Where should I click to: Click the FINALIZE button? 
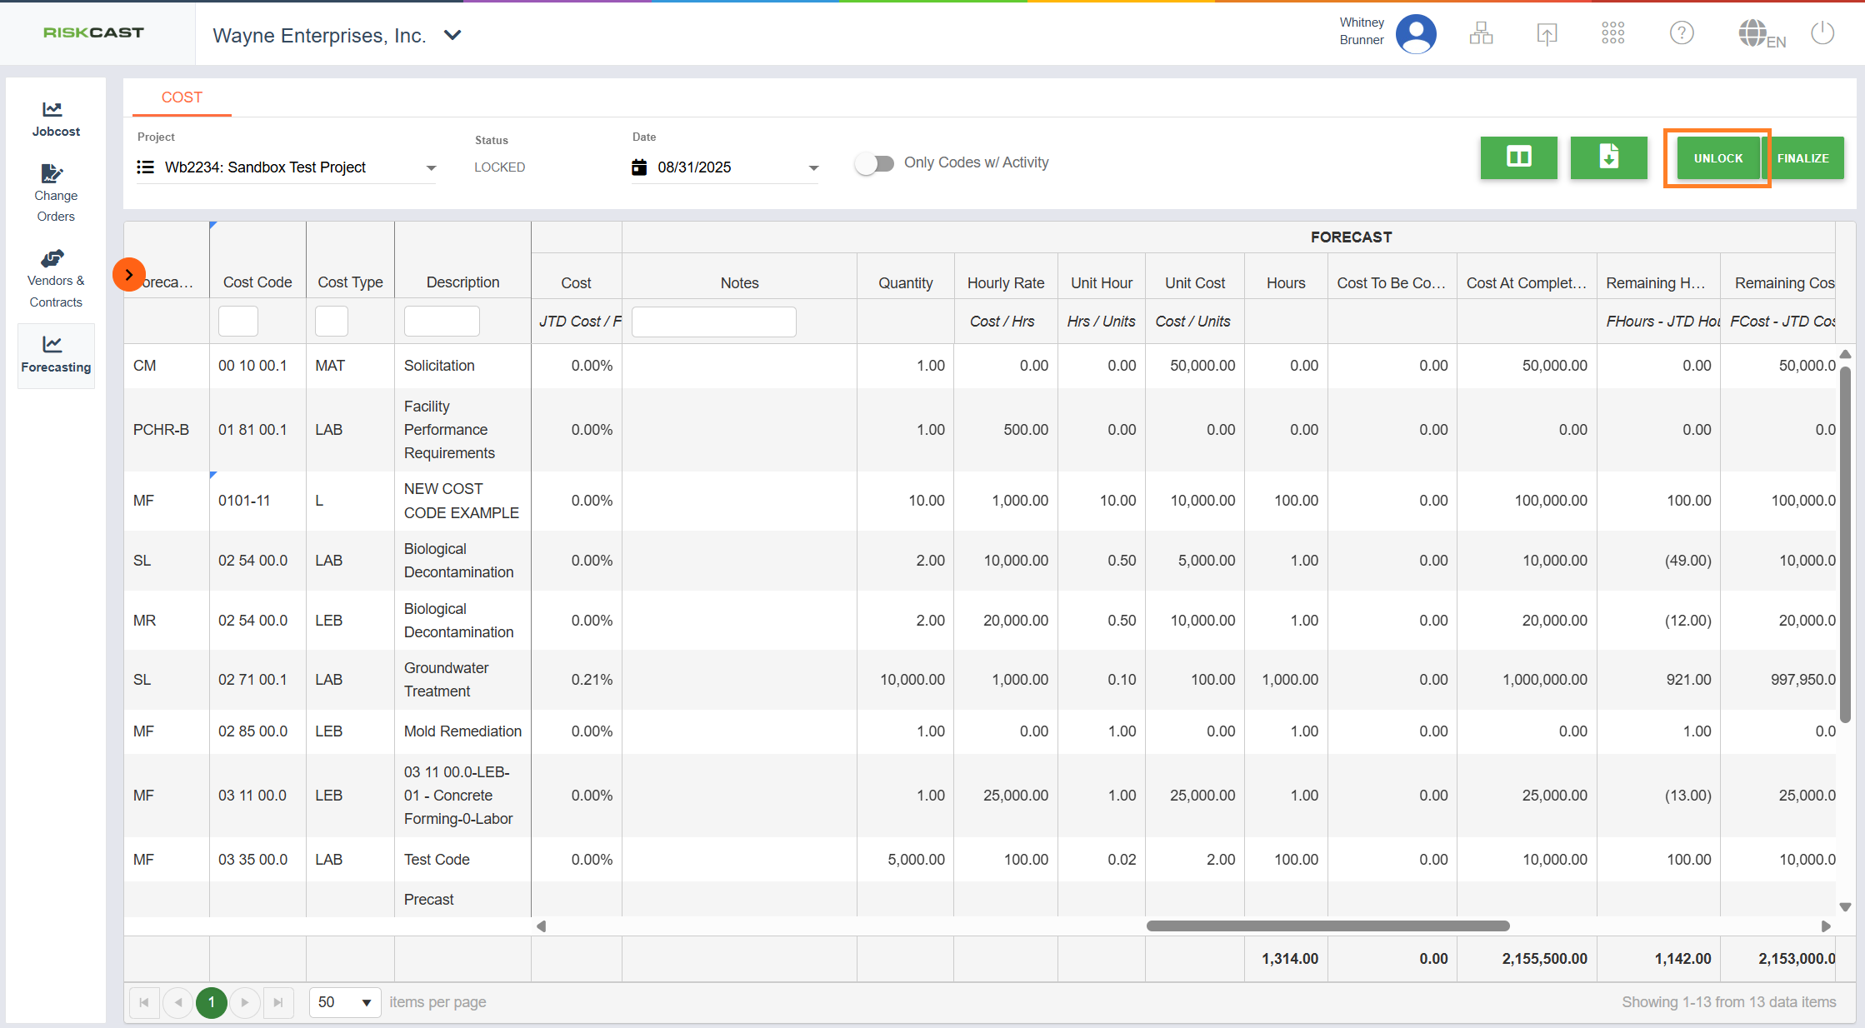(x=1802, y=158)
